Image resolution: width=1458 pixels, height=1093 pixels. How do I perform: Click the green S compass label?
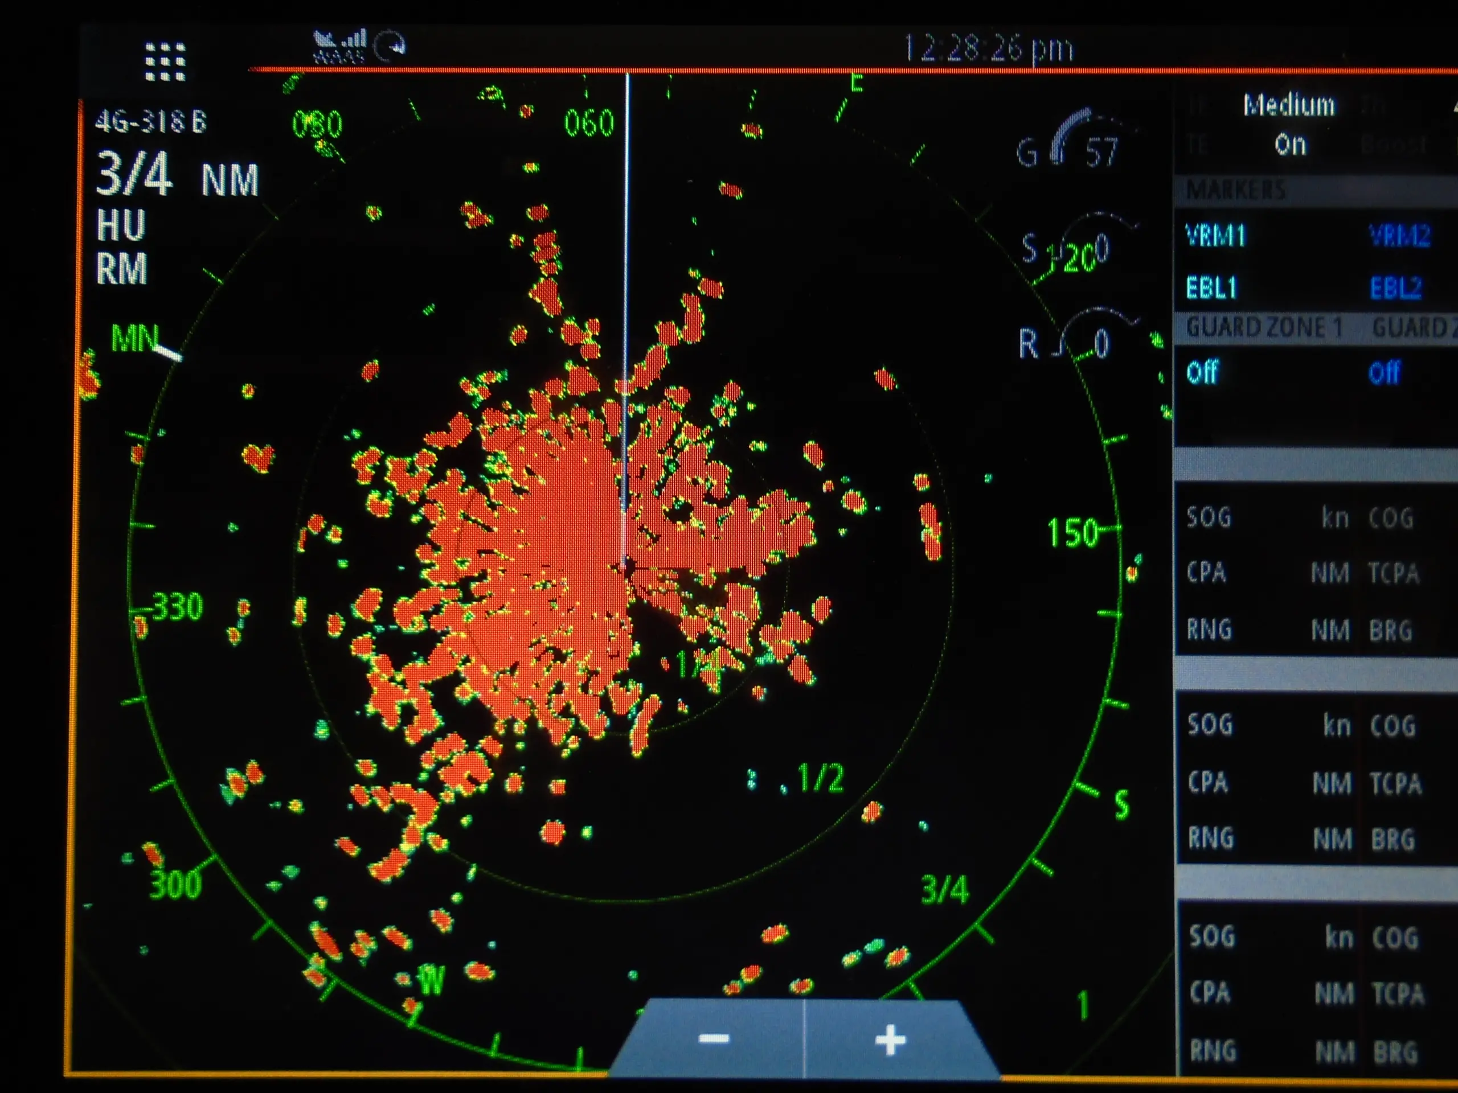(1122, 804)
